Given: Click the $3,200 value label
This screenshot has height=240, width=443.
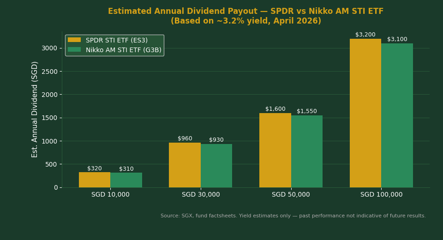Looking at the screenshot, I should click(365, 35).
